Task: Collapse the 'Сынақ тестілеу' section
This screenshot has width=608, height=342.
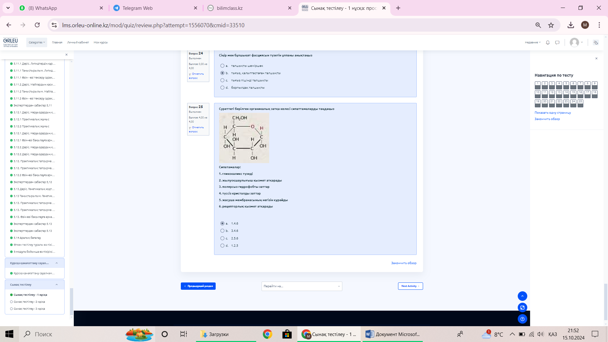Action: [57, 285]
